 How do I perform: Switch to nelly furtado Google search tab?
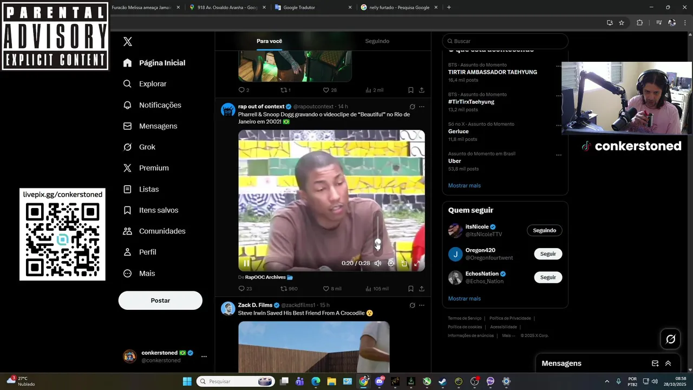tap(399, 8)
